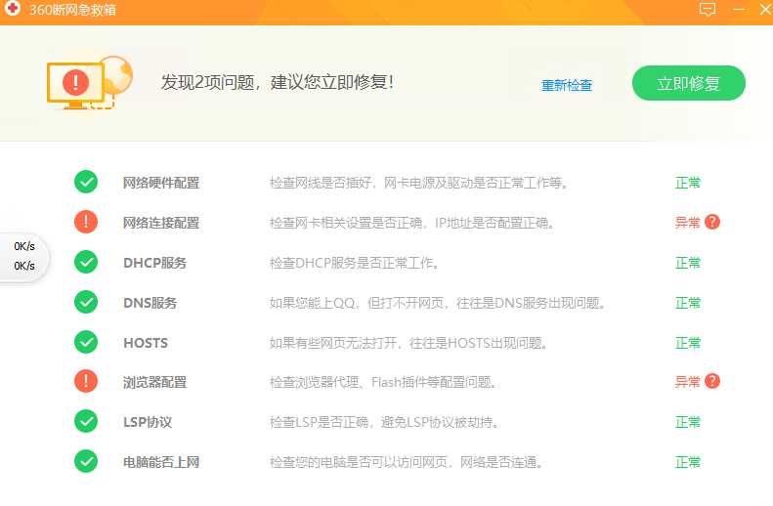Select the DNS服务 item label

(150, 303)
